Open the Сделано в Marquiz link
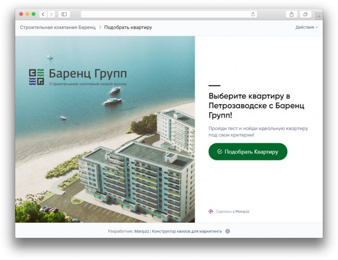This screenshot has width=338, height=260. click(233, 212)
